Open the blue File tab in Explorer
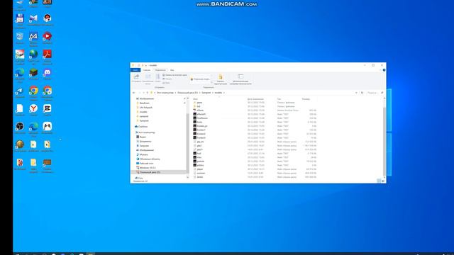This screenshot has width=454, height=255. [x=135, y=70]
